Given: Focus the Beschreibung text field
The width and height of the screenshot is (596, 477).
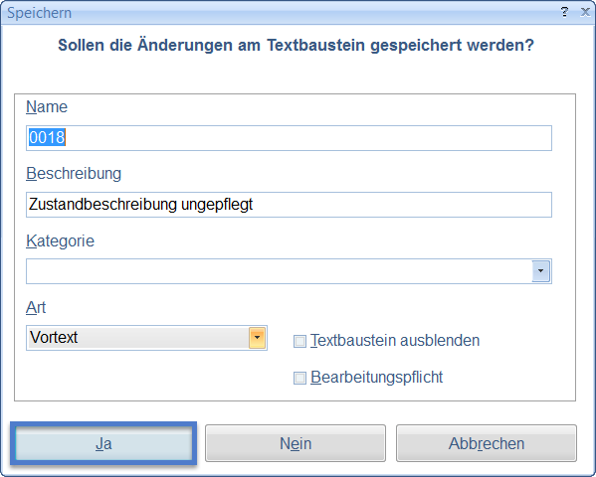Looking at the screenshot, I should click(x=289, y=205).
